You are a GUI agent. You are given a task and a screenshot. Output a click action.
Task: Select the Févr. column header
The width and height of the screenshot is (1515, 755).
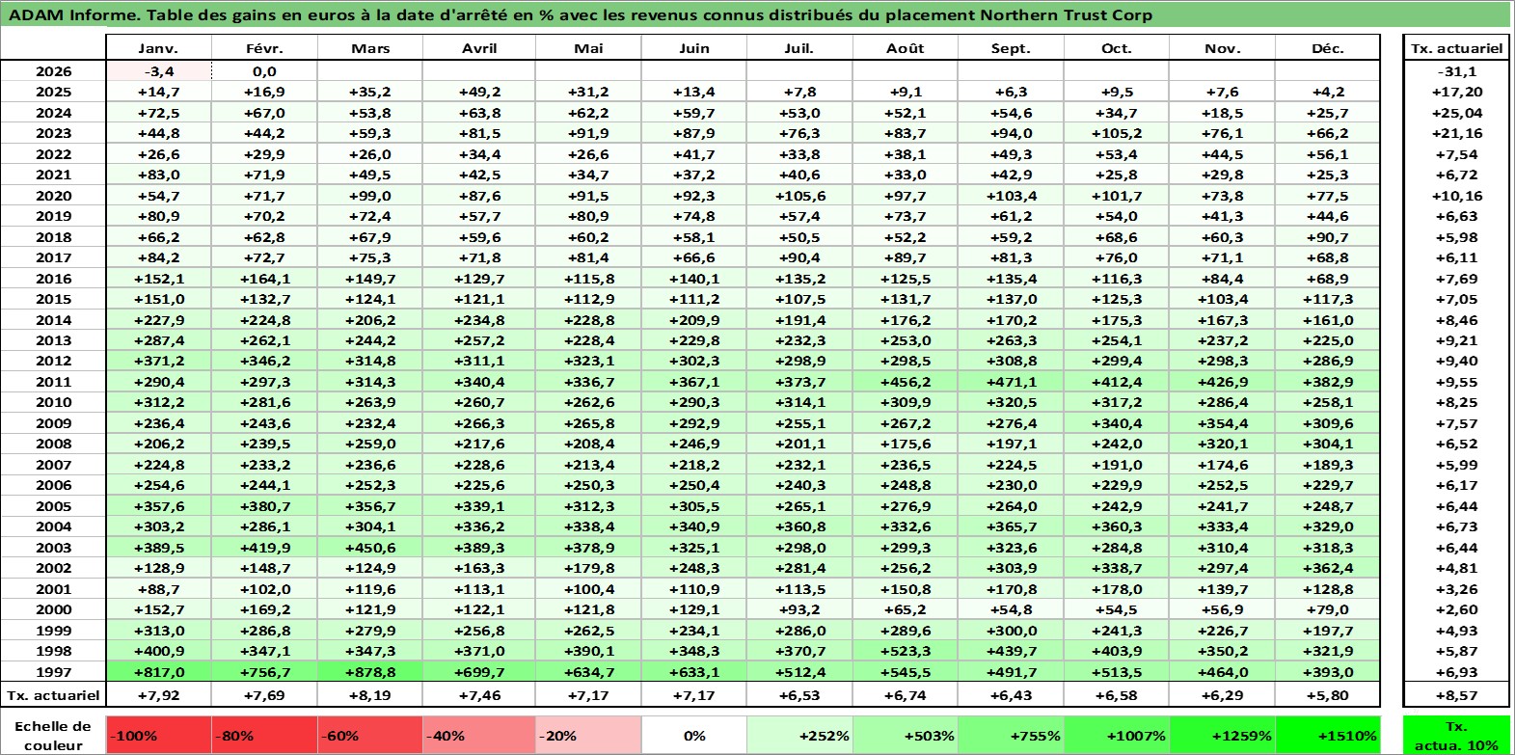[x=264, y=48]
